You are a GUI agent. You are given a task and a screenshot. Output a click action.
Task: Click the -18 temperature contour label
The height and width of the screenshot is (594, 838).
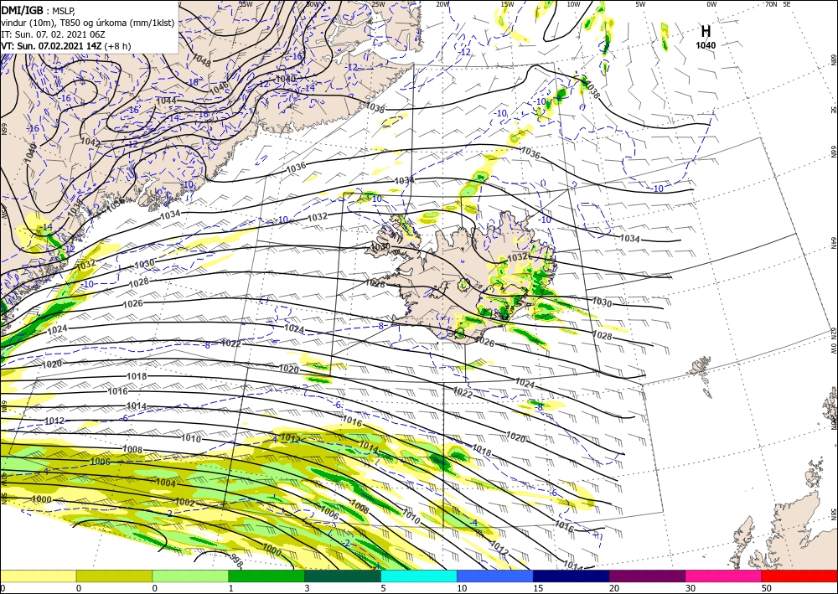point(193,82)
